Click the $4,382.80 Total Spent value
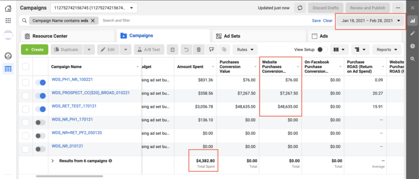 [x=205, y=161]
